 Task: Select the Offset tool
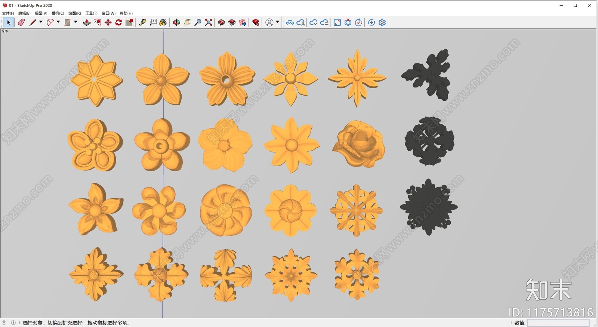(x=98, y=22)
